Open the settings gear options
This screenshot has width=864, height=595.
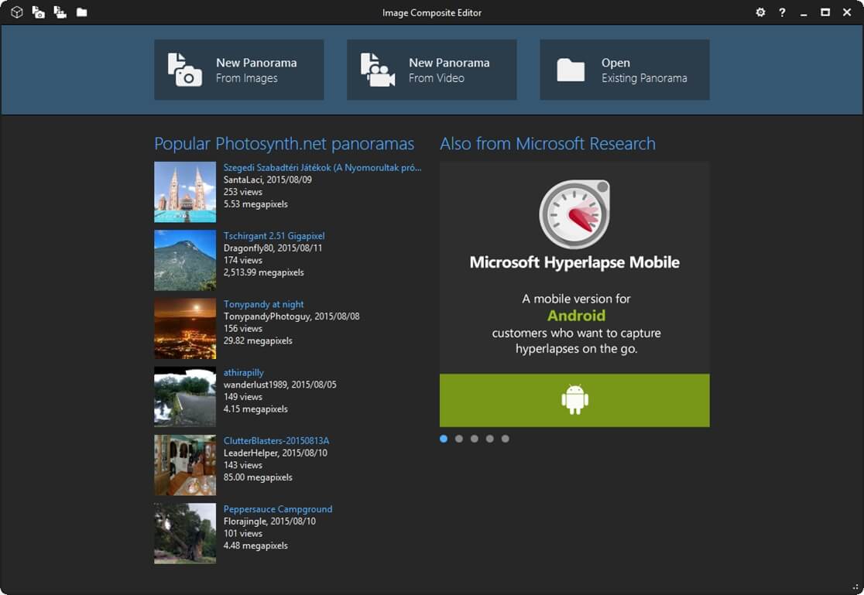(760, 12)
